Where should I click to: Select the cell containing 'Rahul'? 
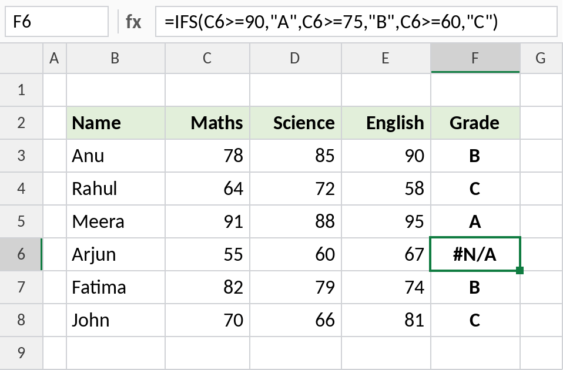tap(116, 189)
